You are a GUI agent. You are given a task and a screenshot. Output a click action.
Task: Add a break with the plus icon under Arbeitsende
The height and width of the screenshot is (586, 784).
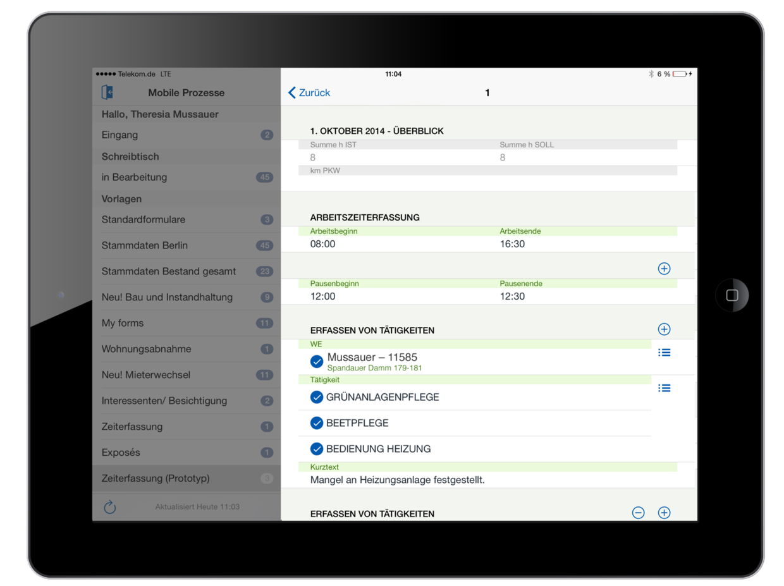664,268
